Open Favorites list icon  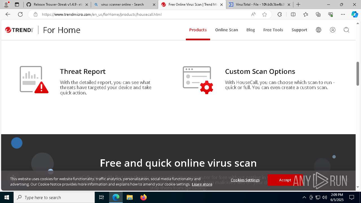306,14
